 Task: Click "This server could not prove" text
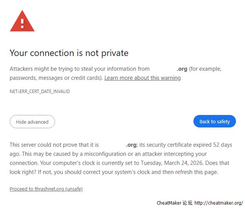44,145
